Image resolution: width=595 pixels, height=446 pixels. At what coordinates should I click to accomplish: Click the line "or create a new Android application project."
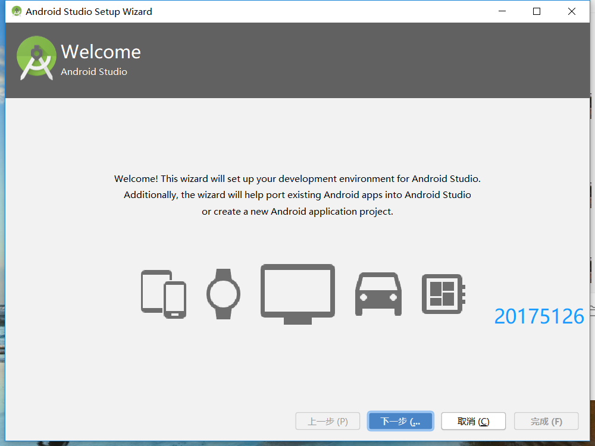click(297, 212)
